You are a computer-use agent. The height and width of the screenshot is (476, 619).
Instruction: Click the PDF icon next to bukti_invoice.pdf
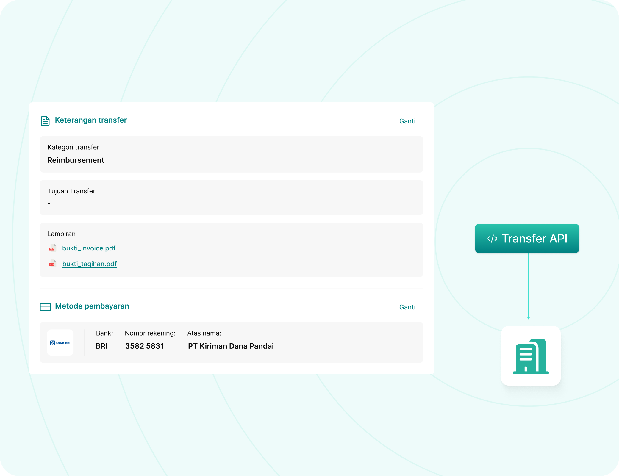point(52,248)
